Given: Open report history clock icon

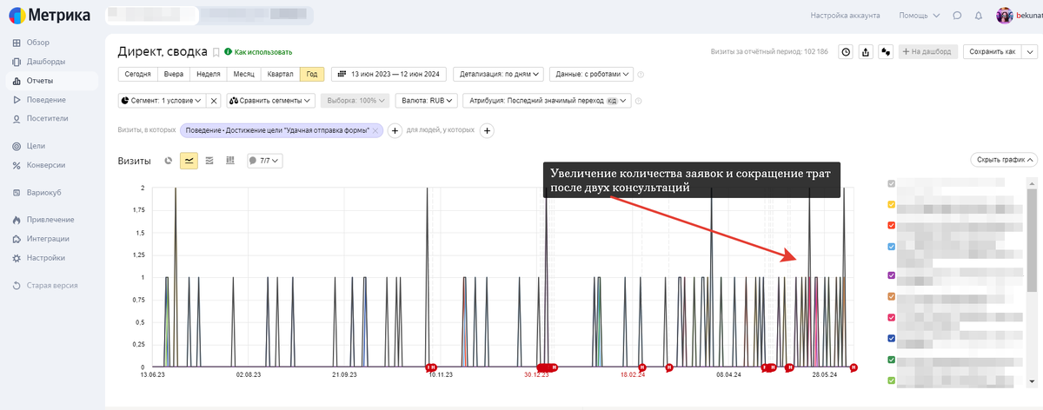Looking at the screenshot, I should [846, 52].
